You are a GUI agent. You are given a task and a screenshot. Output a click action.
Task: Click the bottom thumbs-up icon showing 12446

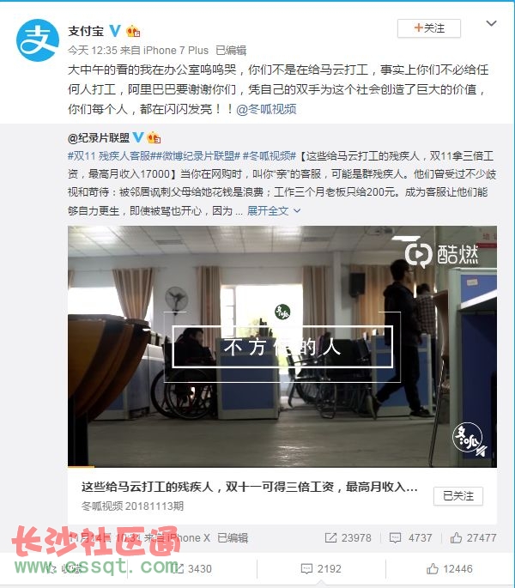(x=432, y=568)
